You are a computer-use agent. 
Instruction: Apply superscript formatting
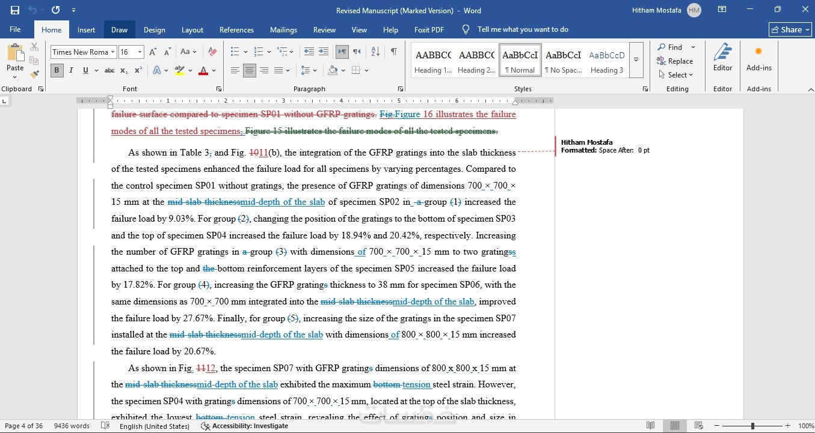click(138, 71)
